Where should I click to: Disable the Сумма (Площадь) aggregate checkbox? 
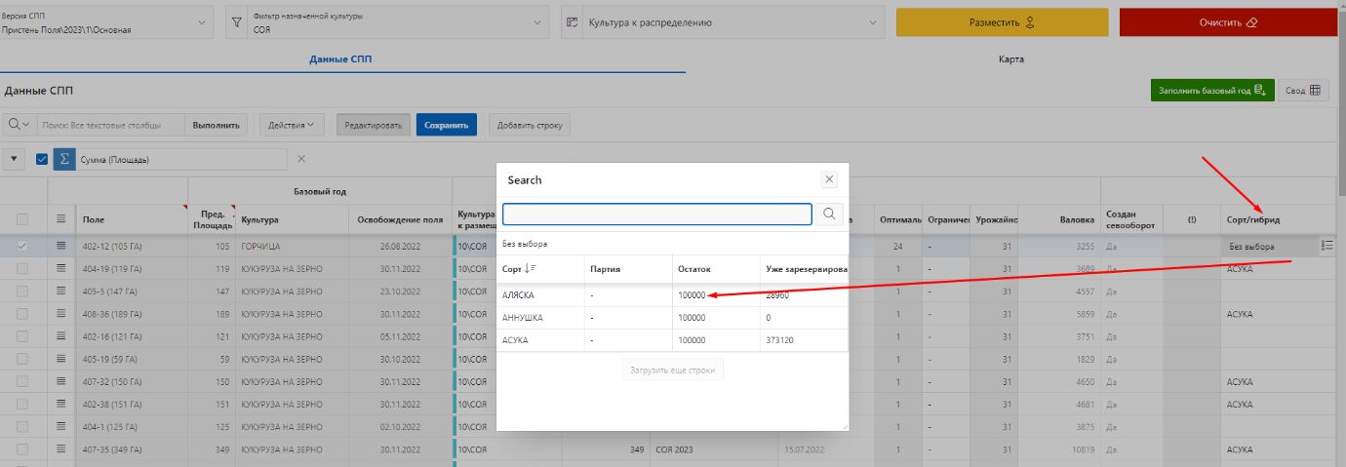pos(41,159)
